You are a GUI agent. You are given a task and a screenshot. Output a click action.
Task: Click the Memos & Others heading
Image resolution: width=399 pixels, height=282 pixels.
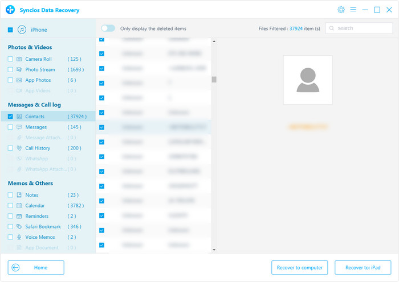pyautogui.click(x=30, y=183)
